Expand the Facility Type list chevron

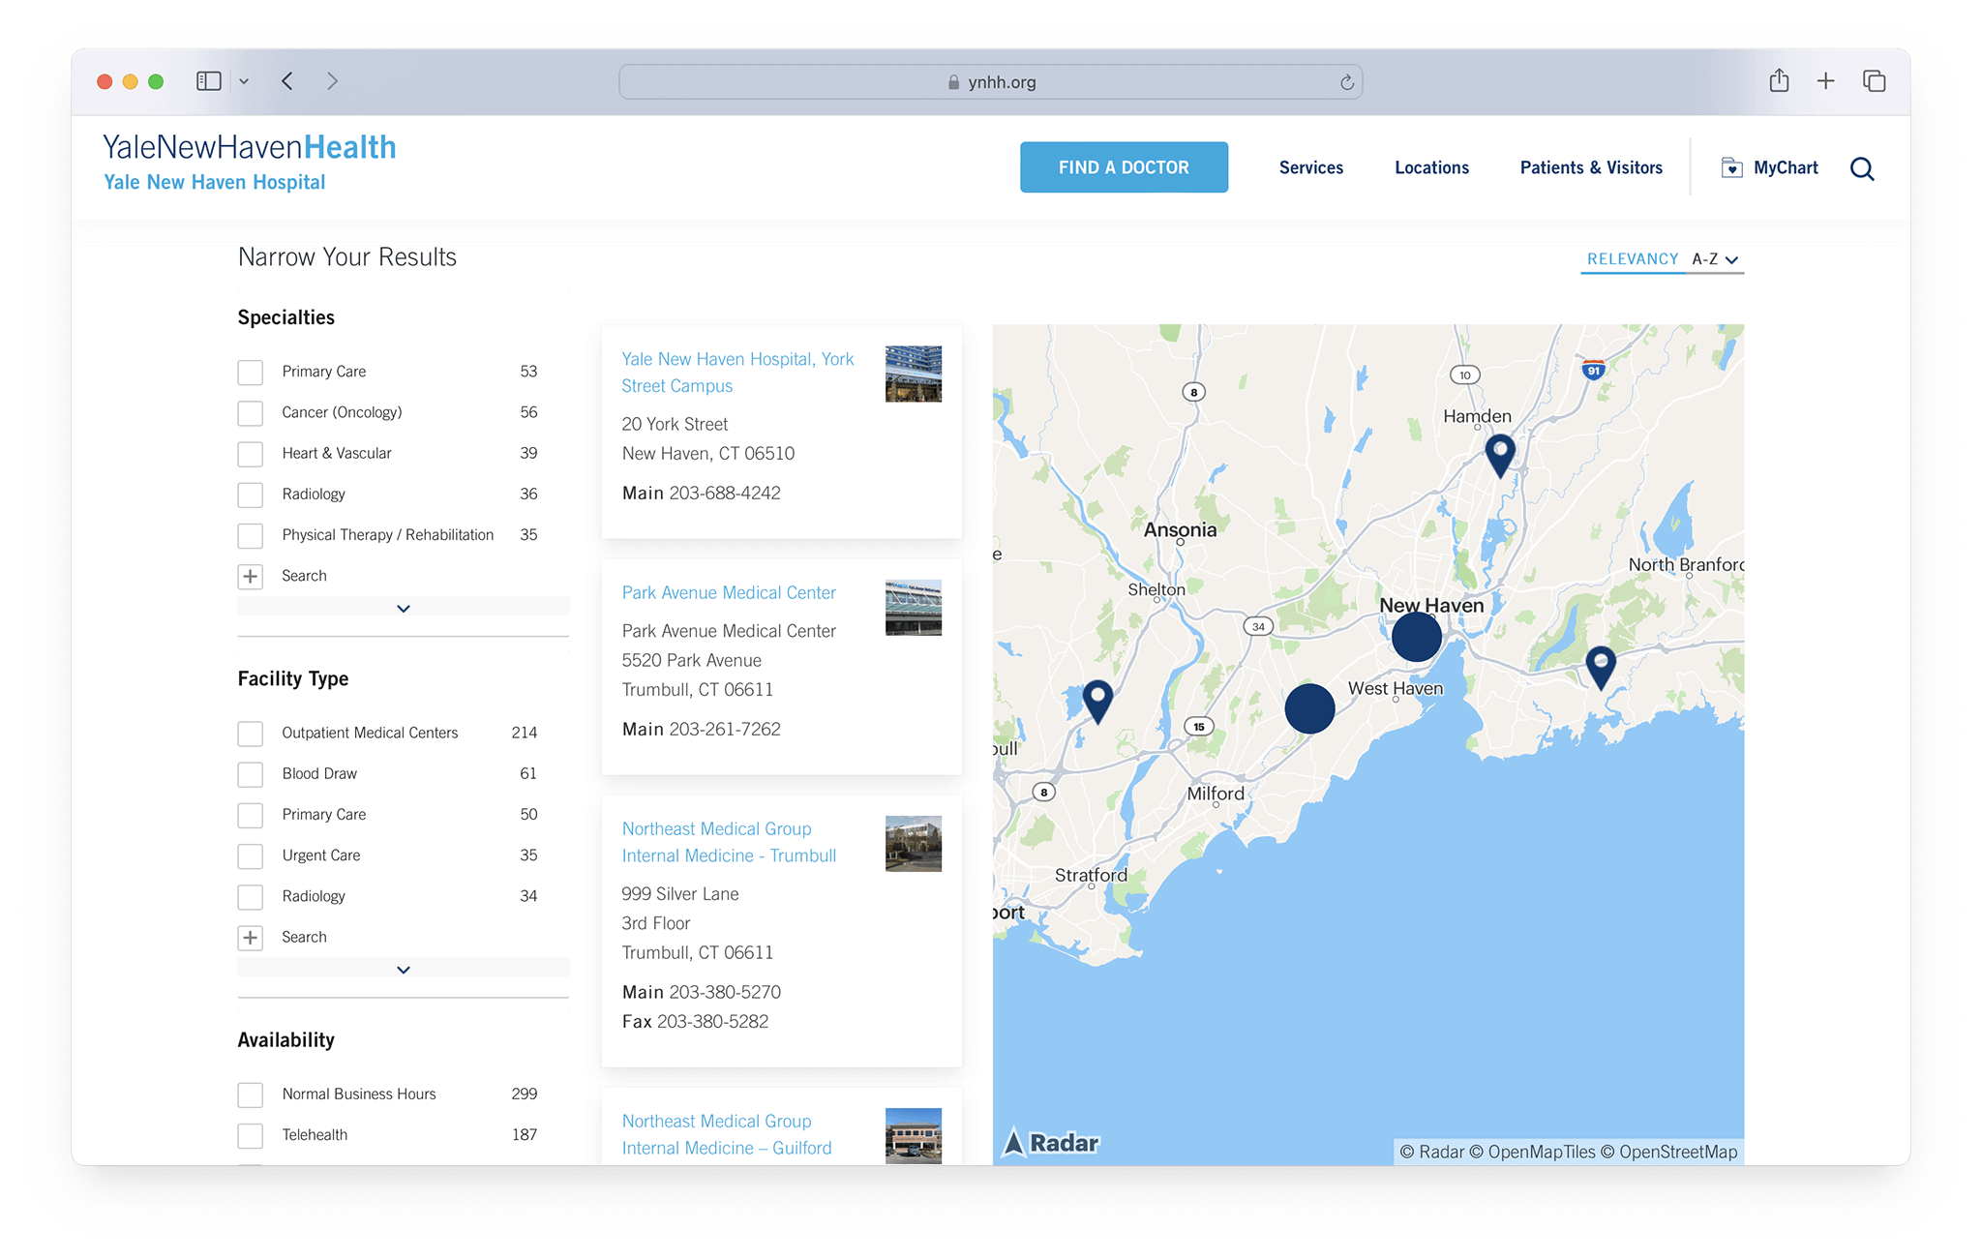404,969
